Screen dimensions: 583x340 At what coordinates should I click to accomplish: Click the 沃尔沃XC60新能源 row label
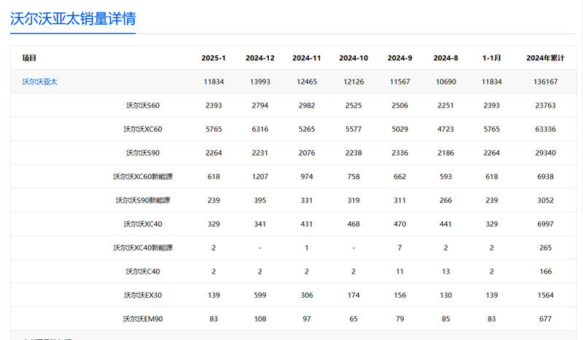pos(143,176)
